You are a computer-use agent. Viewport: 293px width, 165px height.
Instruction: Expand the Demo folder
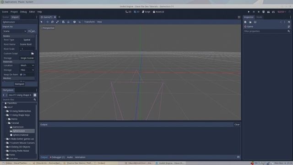pos(7,119)
